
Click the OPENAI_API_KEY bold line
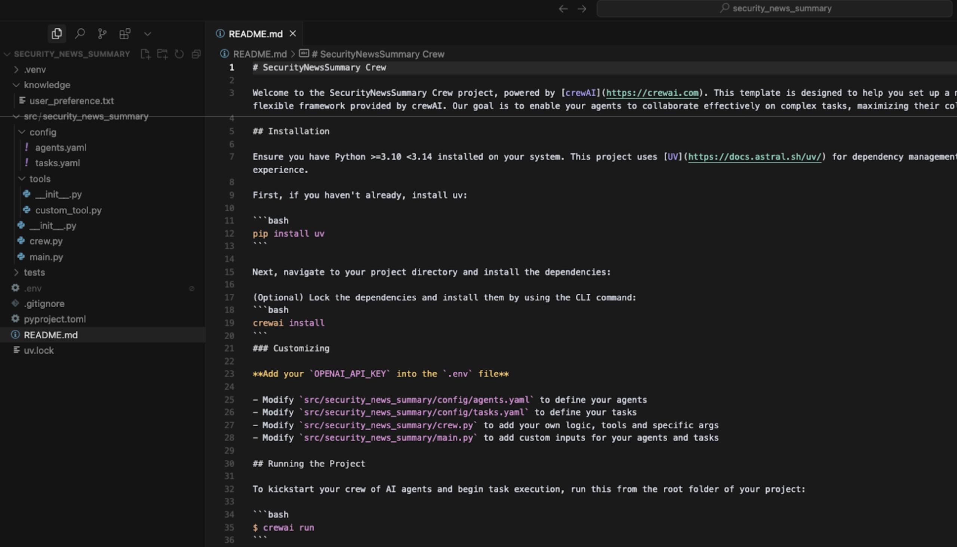coord(381,374)
